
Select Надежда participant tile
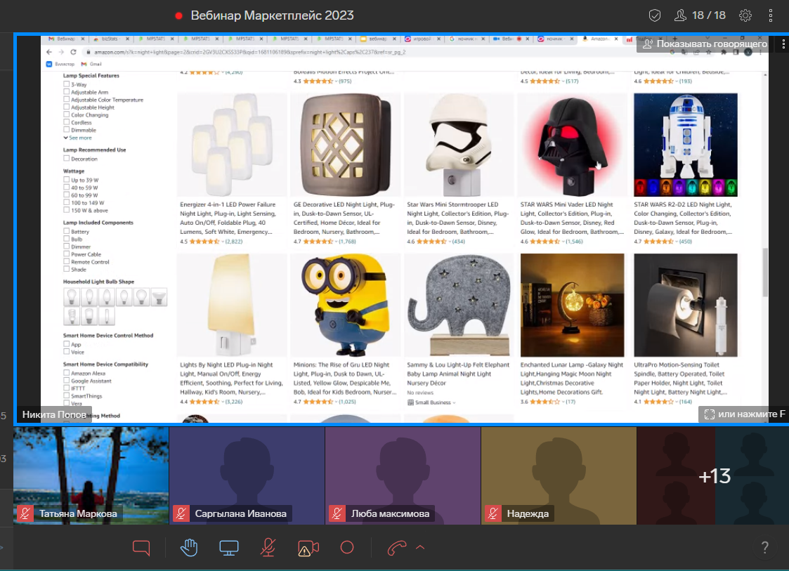click(x=559, y=476)
